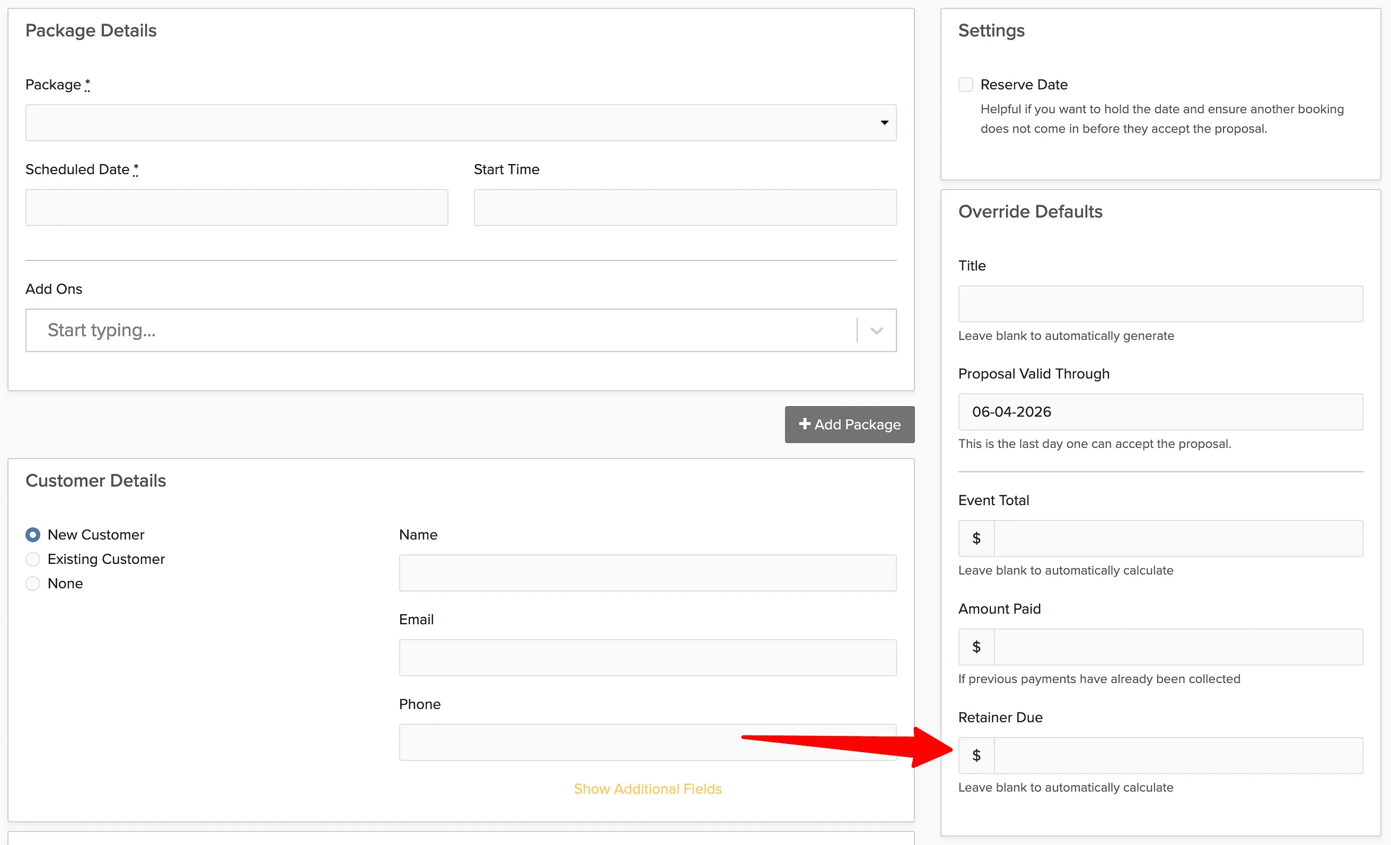The width and height of the screenshot is (1391, 845).
Task: Check the Reserve Date checkbox
Action: click(965, 84)
